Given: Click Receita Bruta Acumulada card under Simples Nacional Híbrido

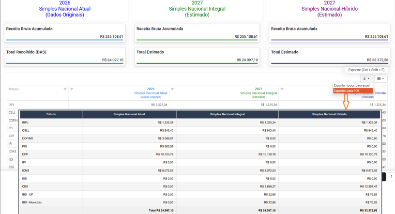Looking at the screenshot, I should [x=330, y=33].
